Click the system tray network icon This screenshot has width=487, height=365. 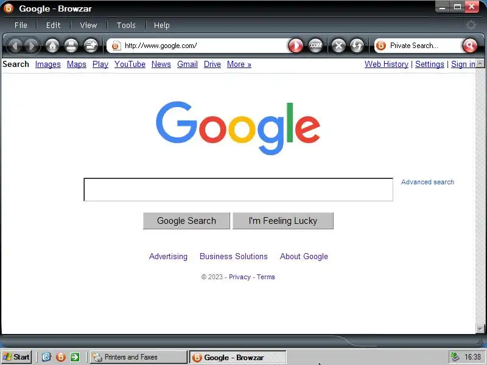[455, 357]
